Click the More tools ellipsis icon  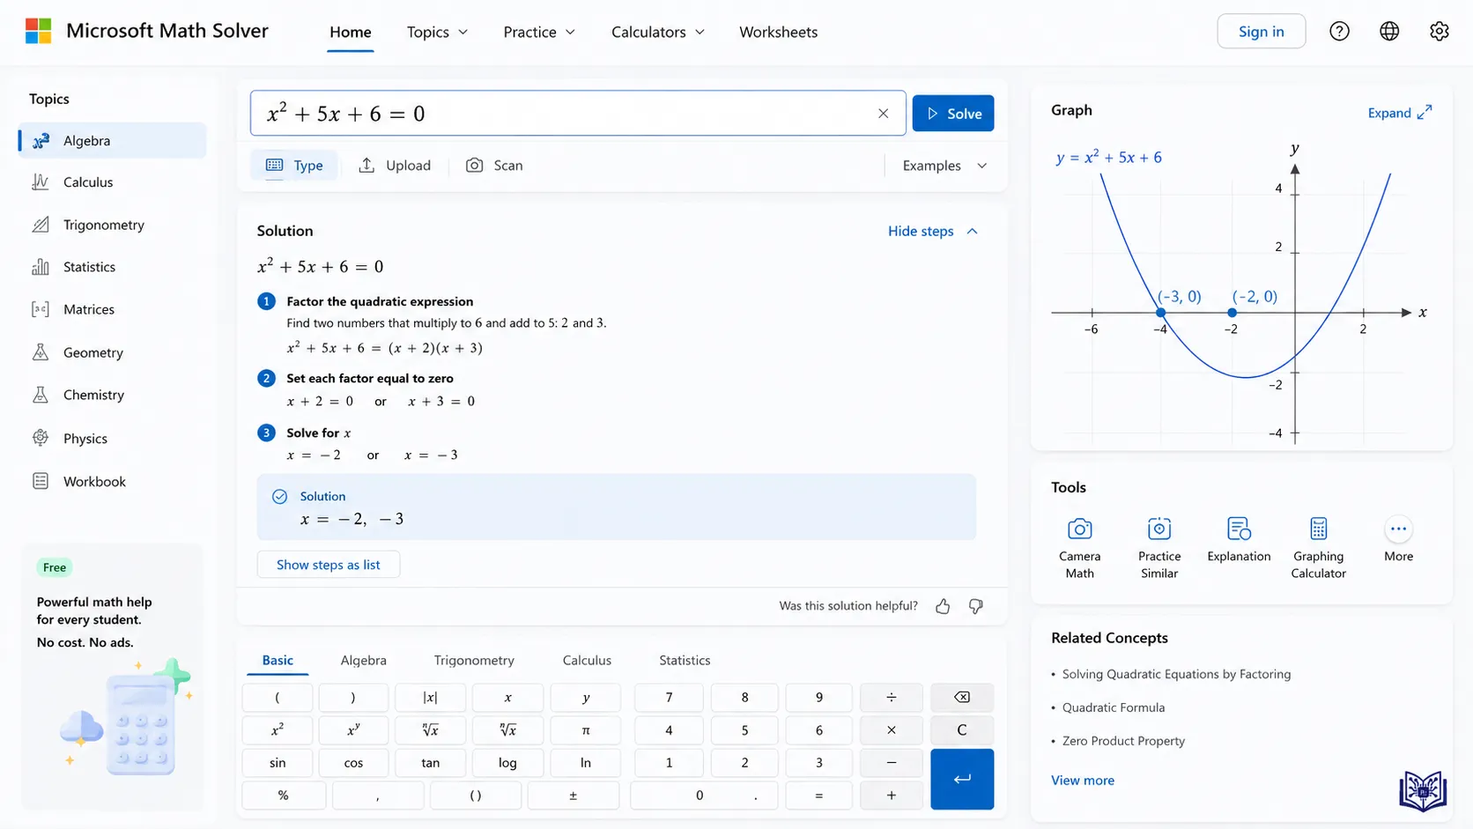pos(1398,529)
